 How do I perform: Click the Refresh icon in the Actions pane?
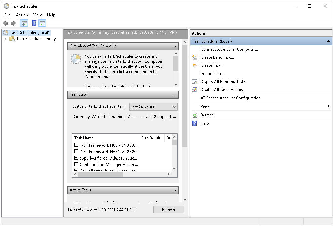click(195, 115)
